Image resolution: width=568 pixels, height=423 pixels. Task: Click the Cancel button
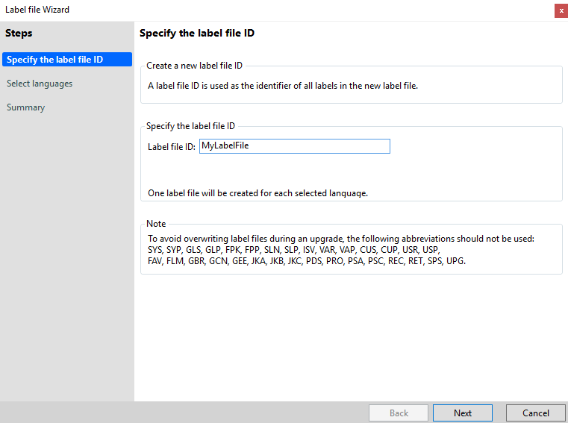click(x=535, y=413)
